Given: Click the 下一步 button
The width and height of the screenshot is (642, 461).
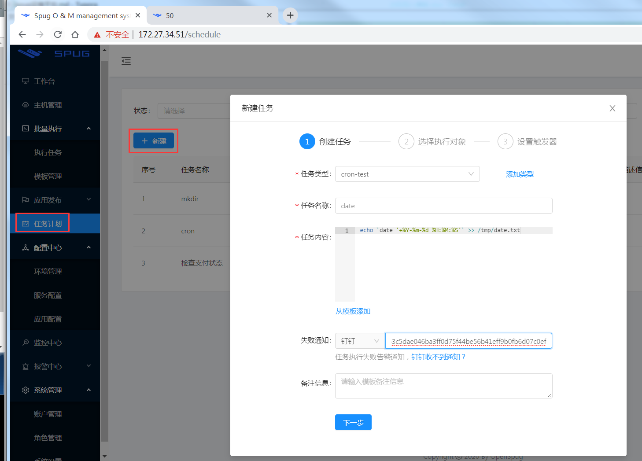Looking at the screenshot, I should (x=353, y=422).
